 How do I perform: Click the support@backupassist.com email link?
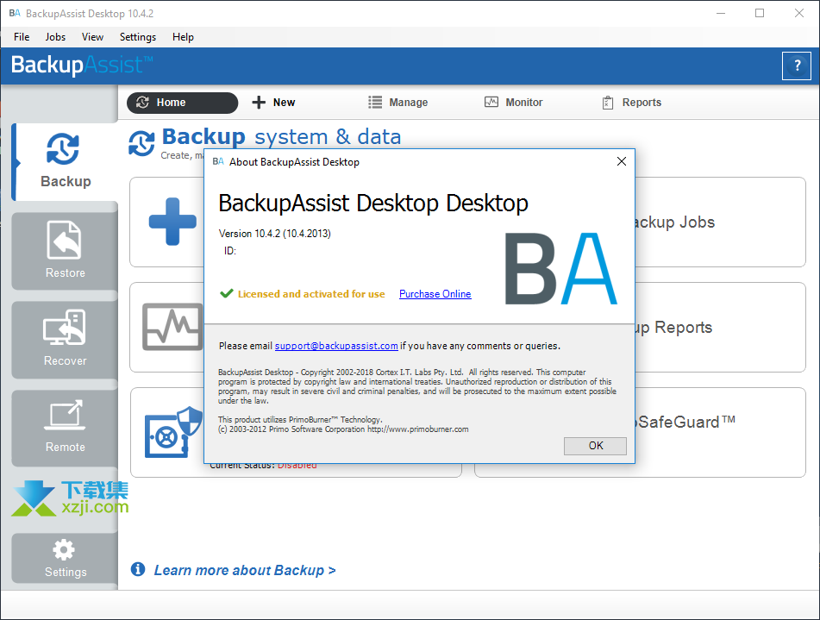pos(336,346)
